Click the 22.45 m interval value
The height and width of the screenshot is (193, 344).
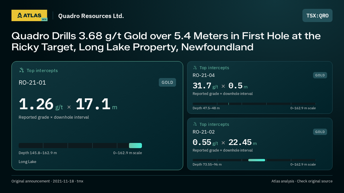click(243, 142)
